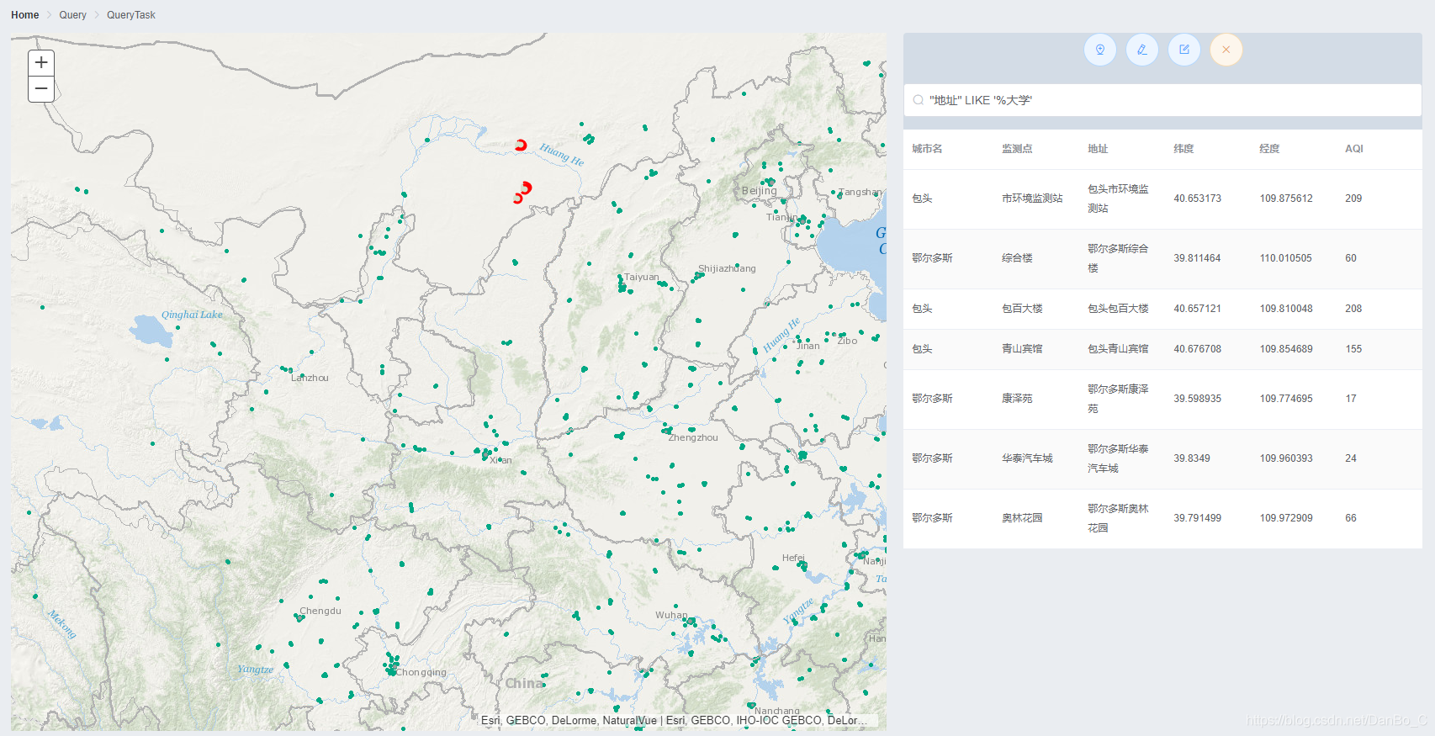This screenshot has height=736, width=1435.
Task: Select the 包百大楼 monitoring point cell
Action: click(x=1022, y=309)
